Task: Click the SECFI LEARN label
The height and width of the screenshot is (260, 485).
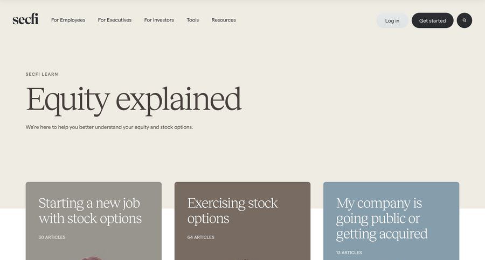Action: 42,74
